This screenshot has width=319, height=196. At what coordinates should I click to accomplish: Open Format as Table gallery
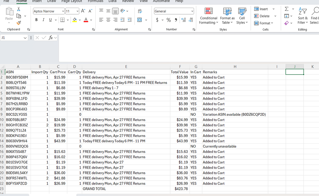228,16
